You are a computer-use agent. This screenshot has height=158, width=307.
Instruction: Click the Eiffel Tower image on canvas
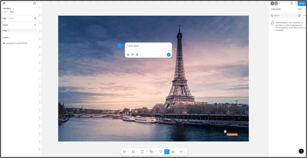[153, 79]
